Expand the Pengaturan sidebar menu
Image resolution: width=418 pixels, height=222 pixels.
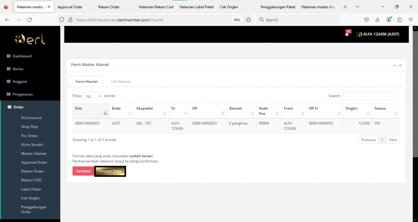(x=22, y=94)
